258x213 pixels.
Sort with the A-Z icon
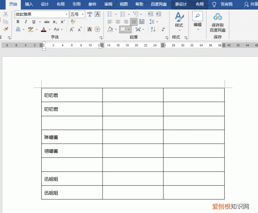tap(153, 29)
